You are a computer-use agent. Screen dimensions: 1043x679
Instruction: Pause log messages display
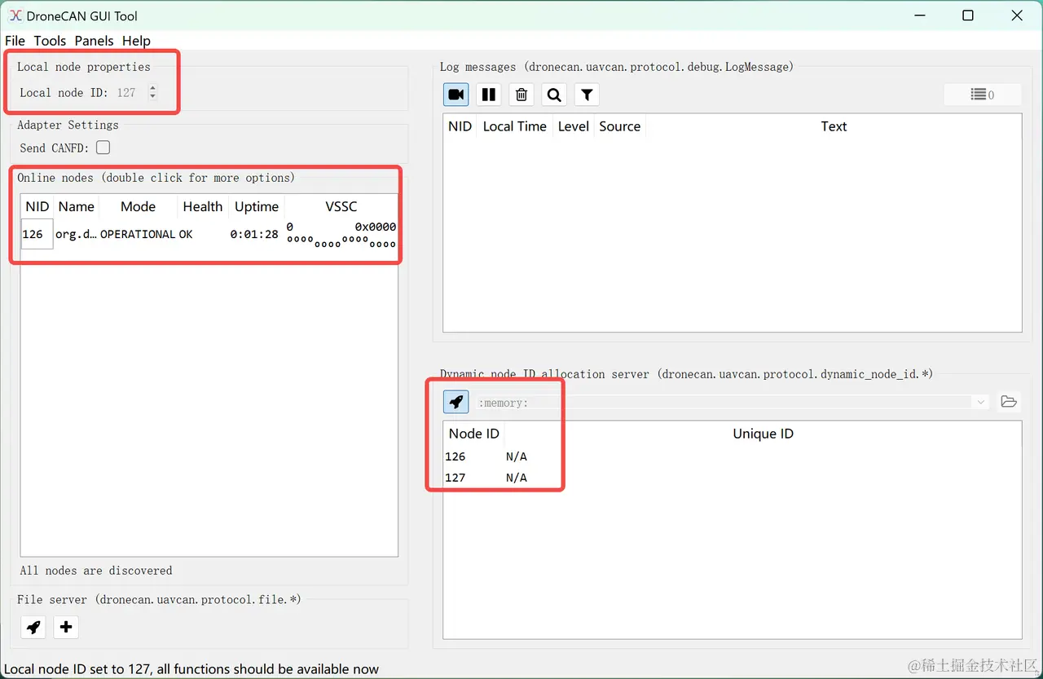(489, 95)
